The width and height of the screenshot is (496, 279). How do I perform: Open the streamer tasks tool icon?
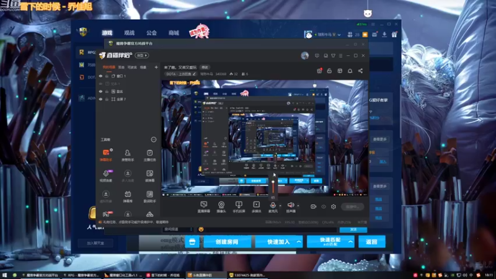point(149,155)
